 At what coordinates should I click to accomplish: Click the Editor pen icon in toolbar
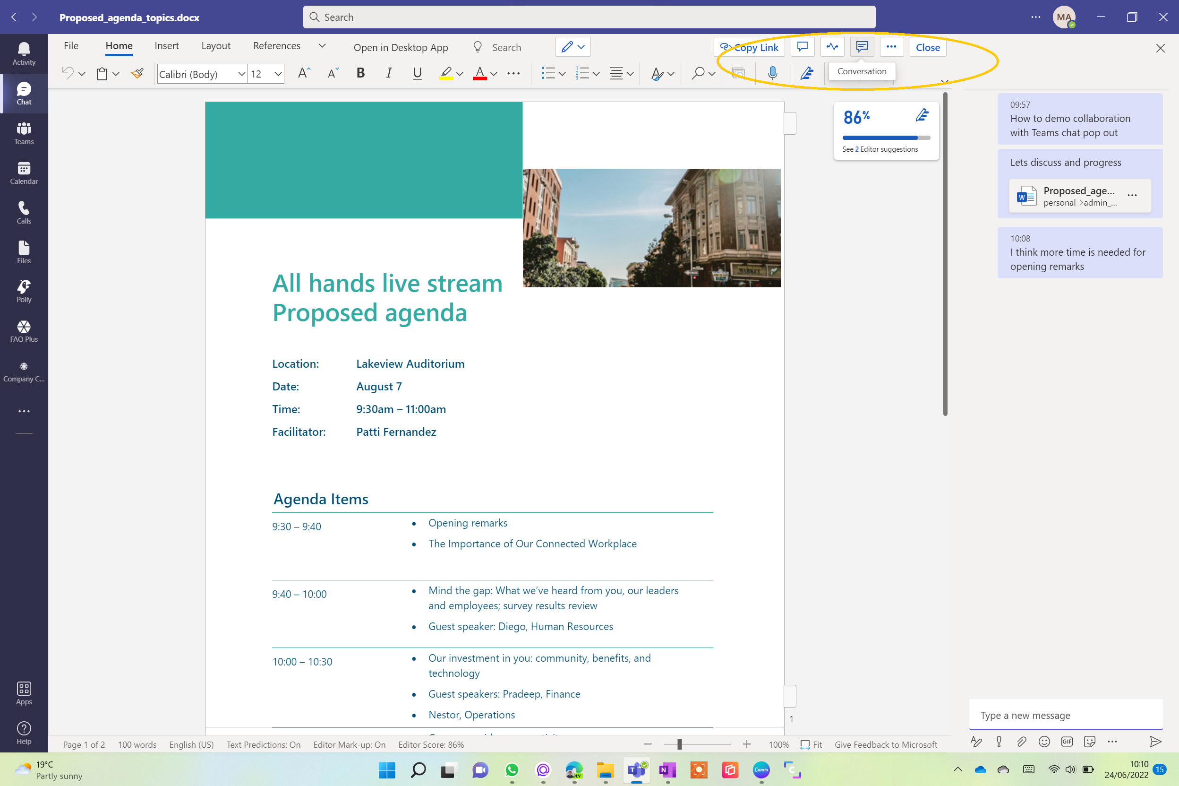806,74
